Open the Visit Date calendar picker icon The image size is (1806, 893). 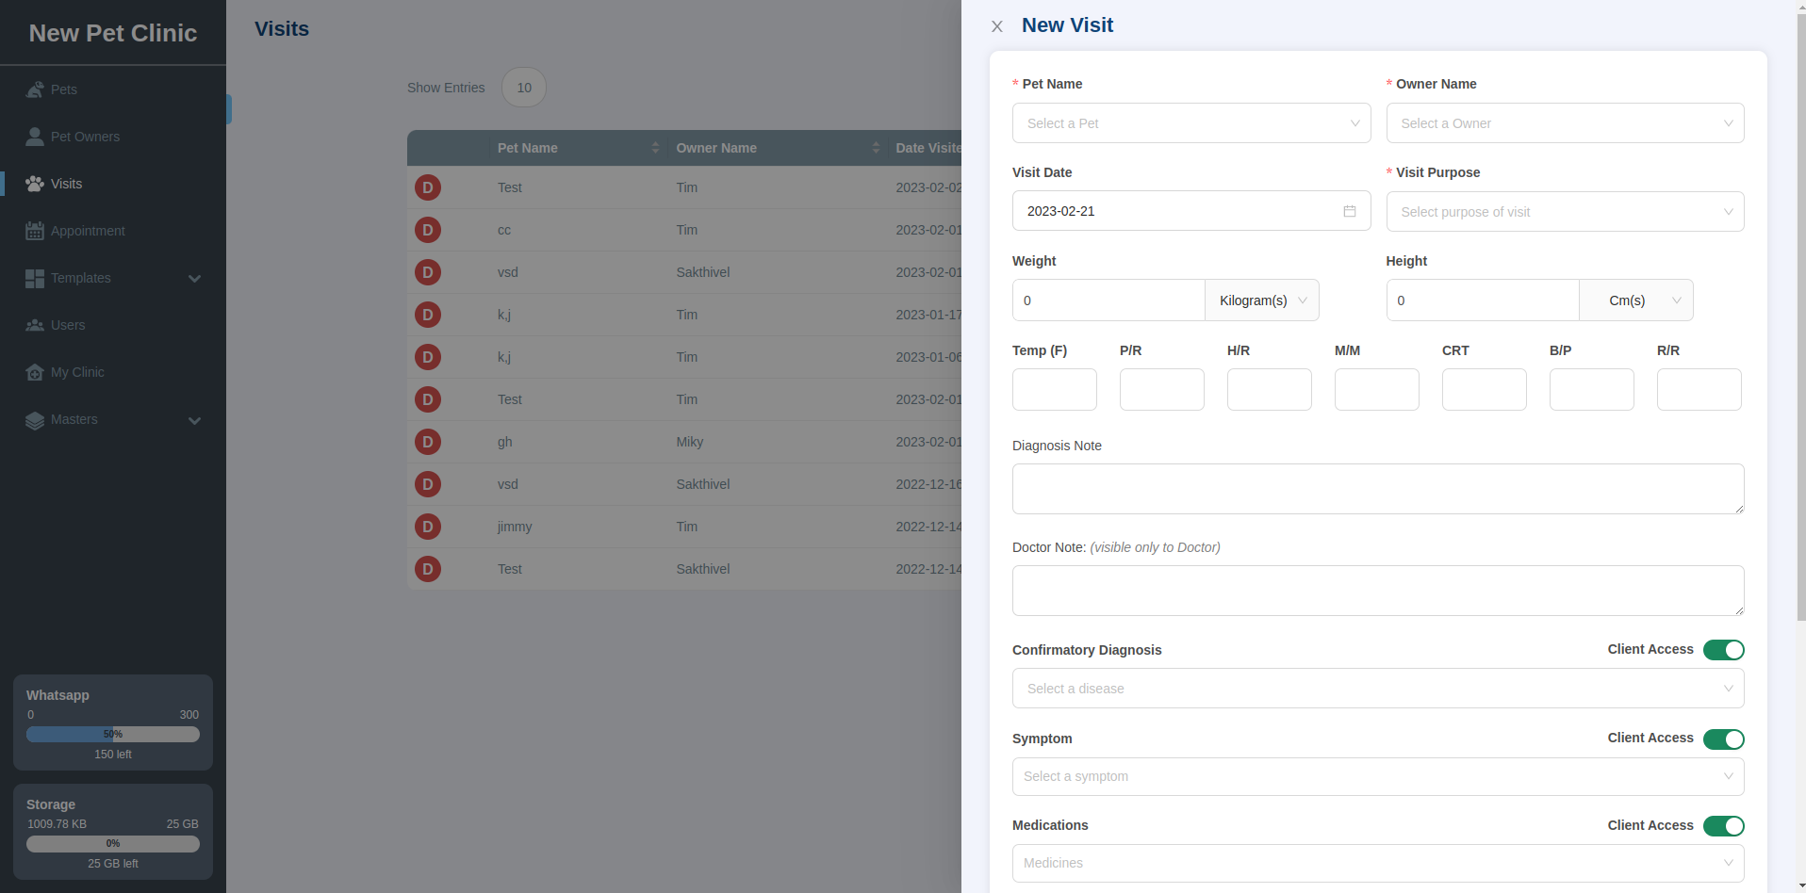coord(1349,211)
